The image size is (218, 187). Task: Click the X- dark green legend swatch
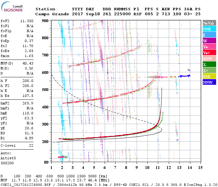point(209,65)
